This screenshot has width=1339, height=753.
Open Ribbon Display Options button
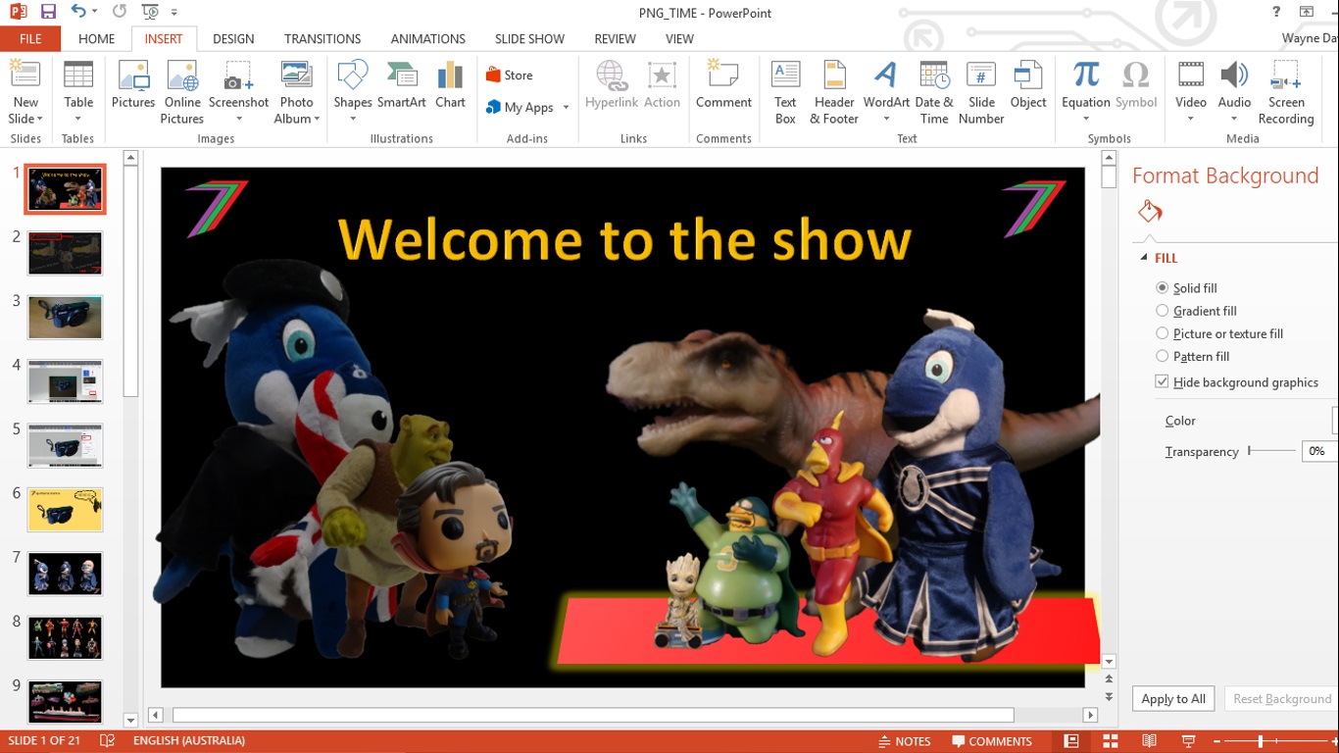[x=1307, y=12]
